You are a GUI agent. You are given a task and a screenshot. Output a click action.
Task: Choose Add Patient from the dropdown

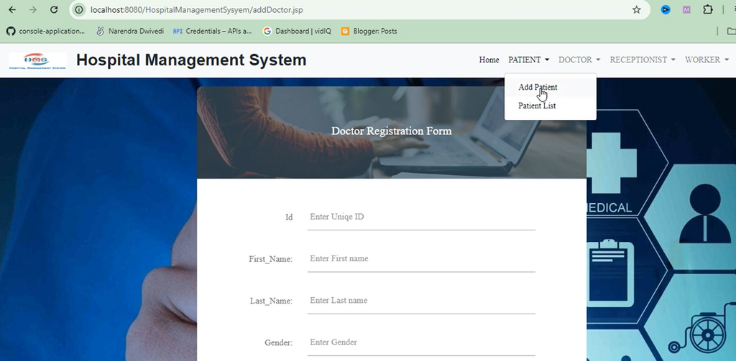[550, 88]
